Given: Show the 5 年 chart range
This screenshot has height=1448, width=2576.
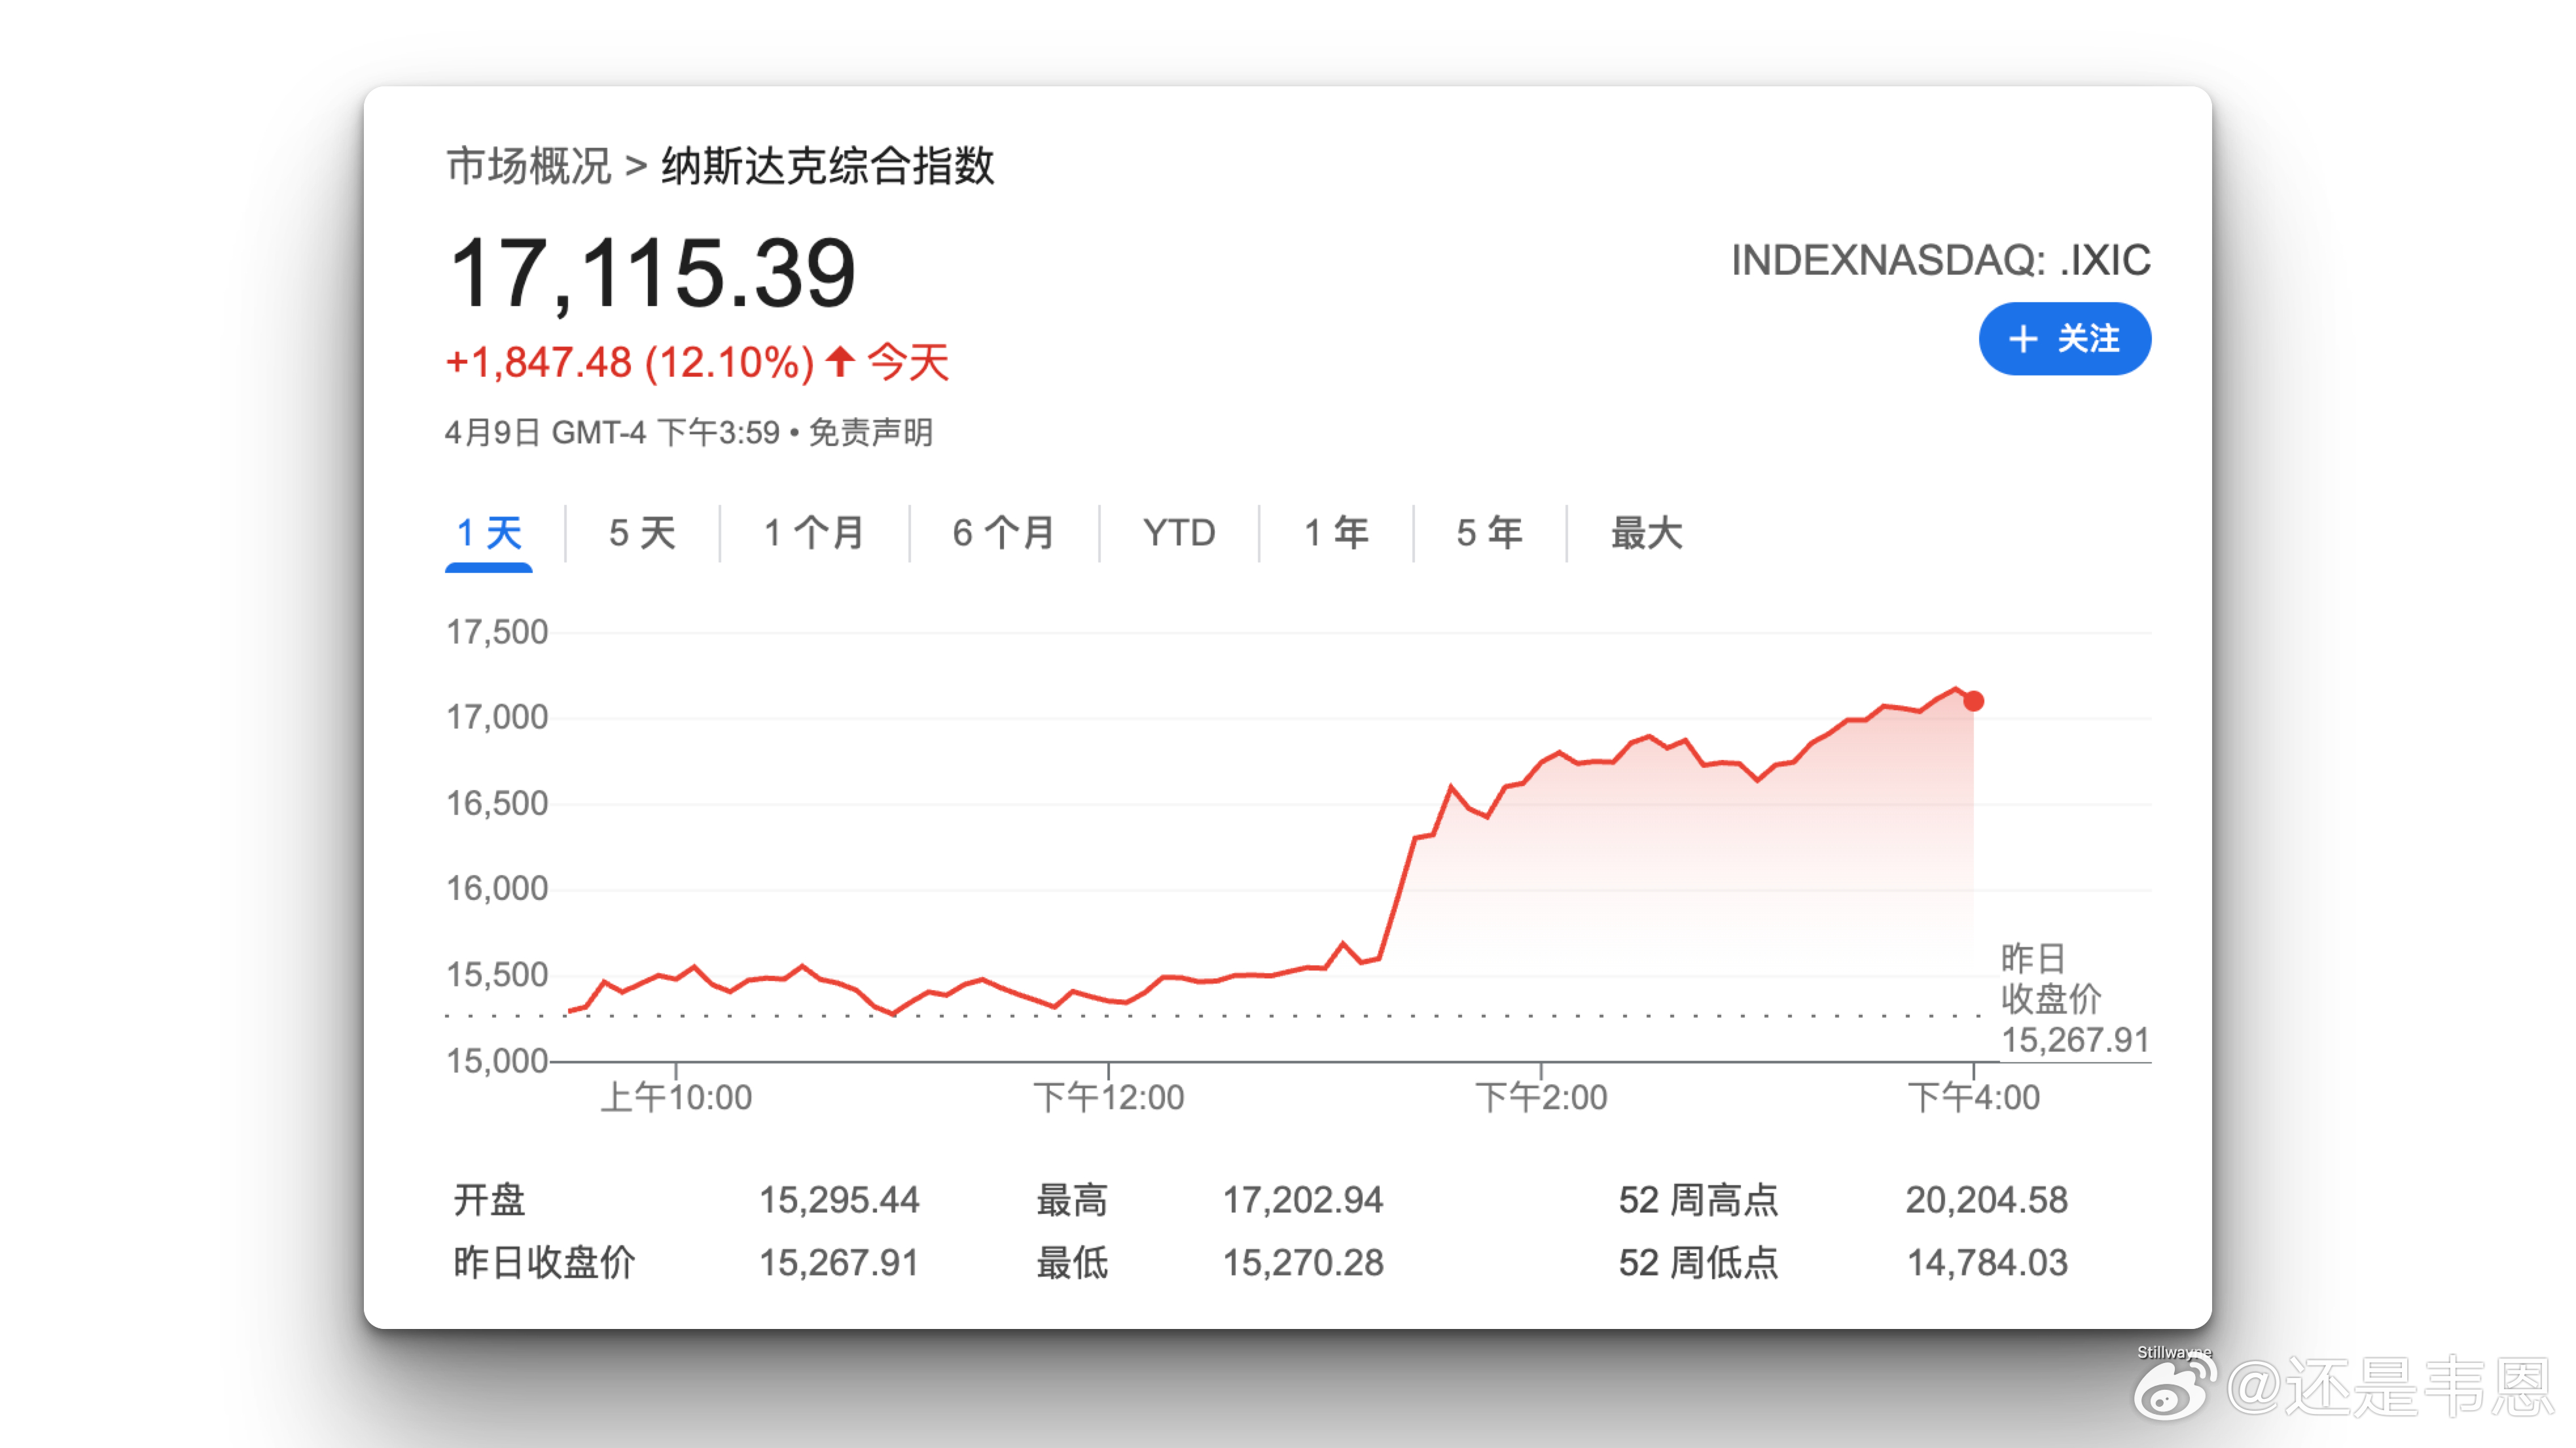Looking at the screenshot, I should [x=1489, y=534].
